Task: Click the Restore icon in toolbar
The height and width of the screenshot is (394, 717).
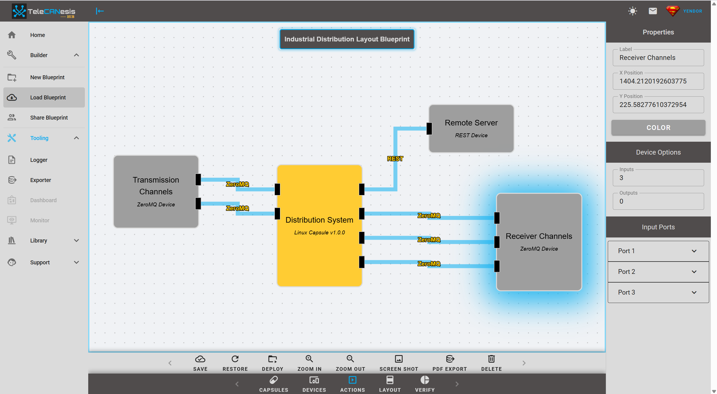Action: click(235, 359)
